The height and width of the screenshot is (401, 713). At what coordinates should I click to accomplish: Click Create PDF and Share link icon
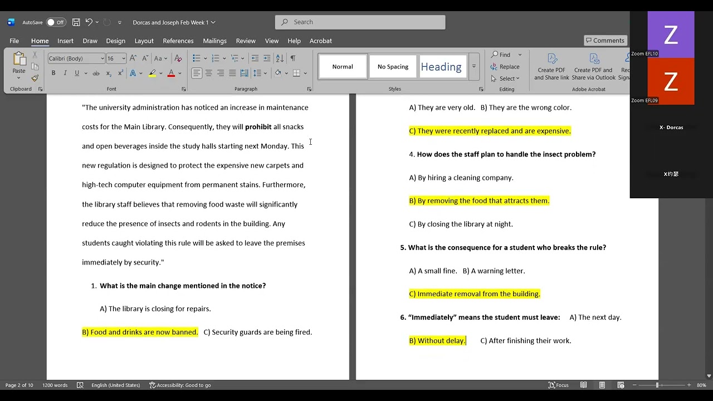pos(551,66)
